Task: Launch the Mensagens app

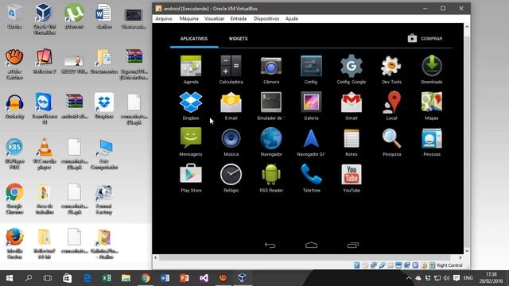Action: (191, 141)
